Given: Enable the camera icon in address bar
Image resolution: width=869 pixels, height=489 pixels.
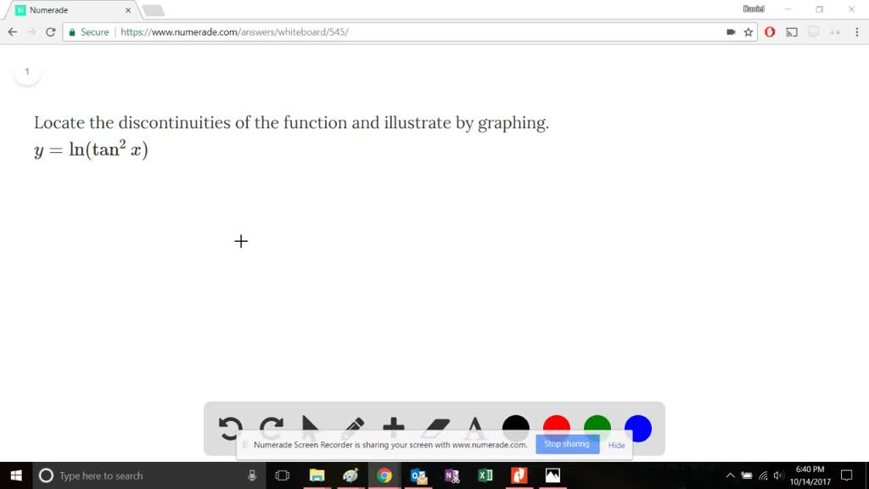Looking at the screenshot, I should [x=730, y=31].
